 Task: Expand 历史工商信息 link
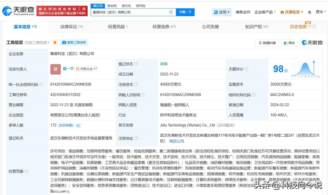coord(37,42)
